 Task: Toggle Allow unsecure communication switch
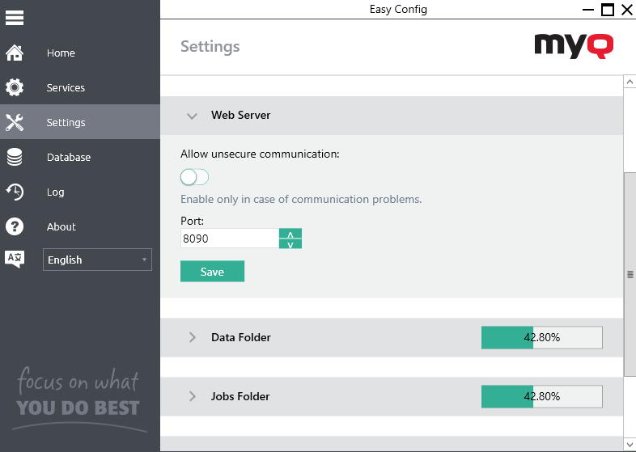pos(194,177)
